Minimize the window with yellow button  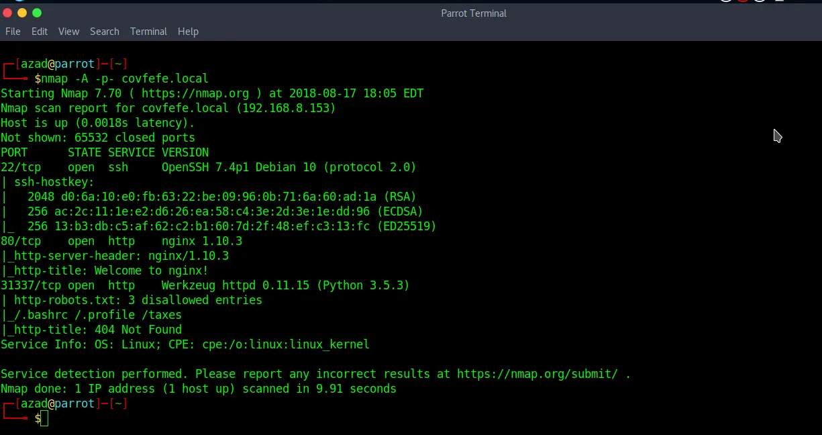click(x=22, y=13)
